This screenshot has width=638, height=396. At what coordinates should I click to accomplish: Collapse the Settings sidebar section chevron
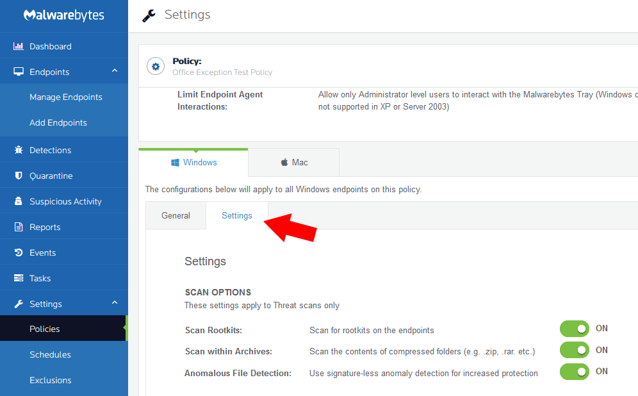[x=115, y=303]
